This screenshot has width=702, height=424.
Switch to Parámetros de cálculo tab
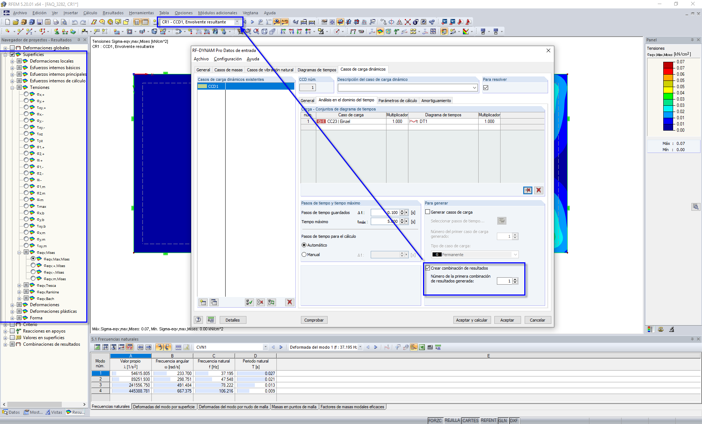[397, 101]
